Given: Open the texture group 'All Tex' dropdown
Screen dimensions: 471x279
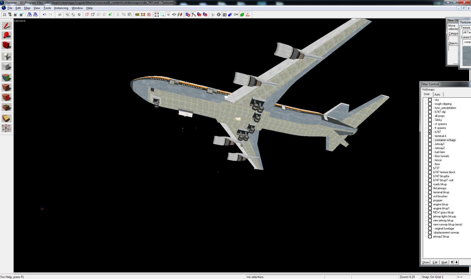Looking at the screenshot, I should tap(467, 32).
